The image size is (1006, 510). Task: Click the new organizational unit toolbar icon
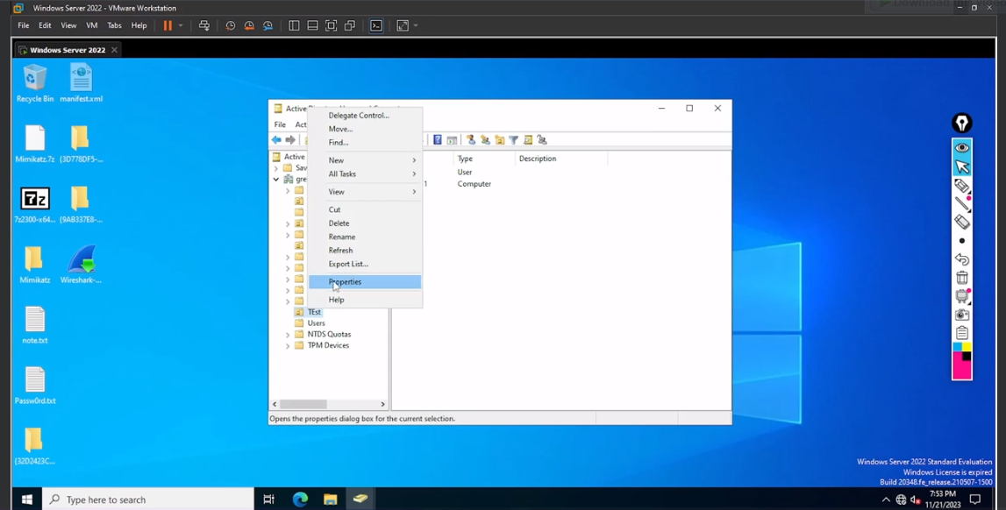pos(499,139)
